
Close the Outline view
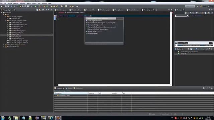click(x=183, y=49)
